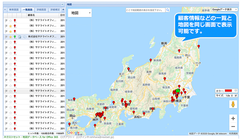Image resolution: width=242 pixels, height=139 pixels.
Task: Zoom out the map with minus
Action: coord(233,127)
